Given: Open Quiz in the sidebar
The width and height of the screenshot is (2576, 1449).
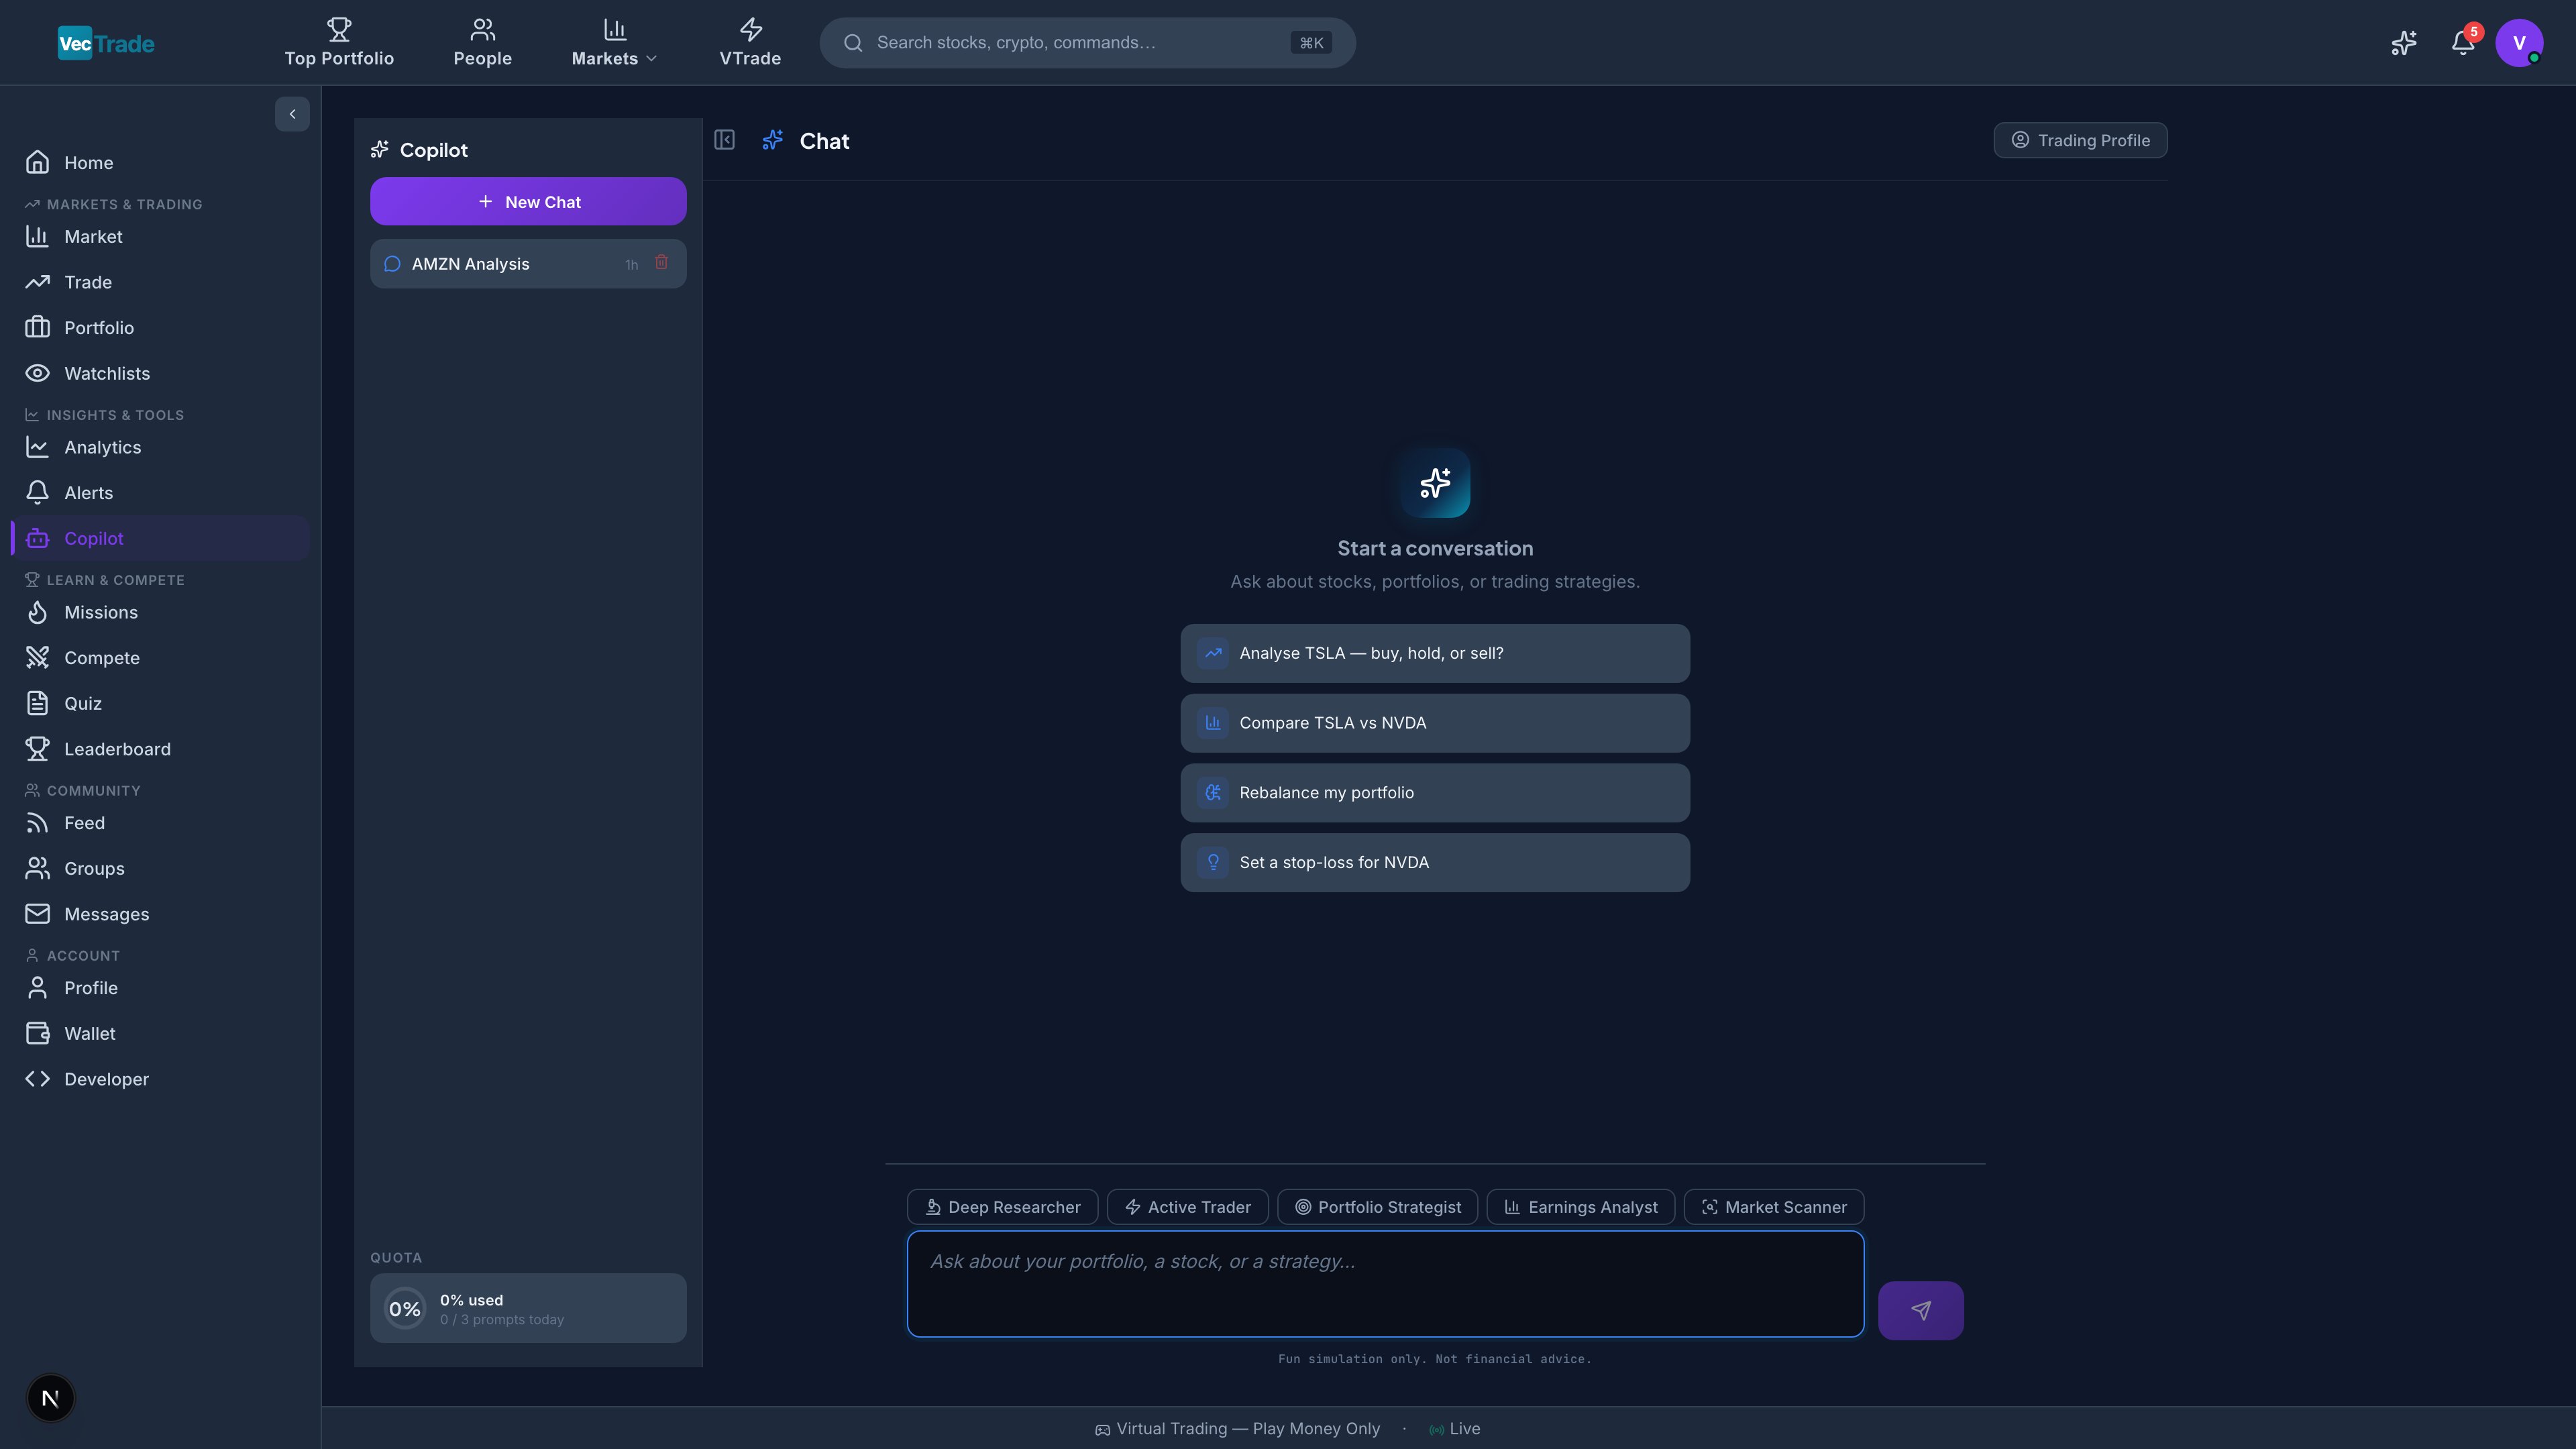Looking at the screenshot, I should coord(160,704).
